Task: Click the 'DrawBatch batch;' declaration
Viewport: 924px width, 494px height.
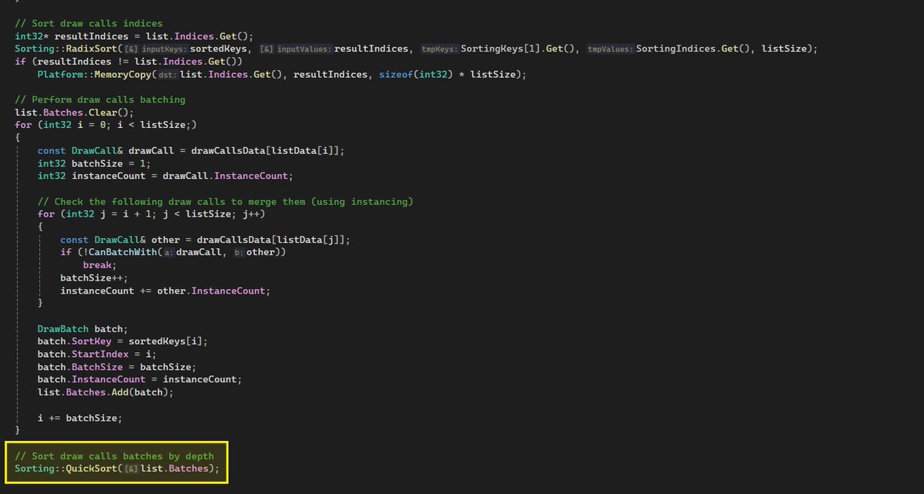Action: (82, 328)
